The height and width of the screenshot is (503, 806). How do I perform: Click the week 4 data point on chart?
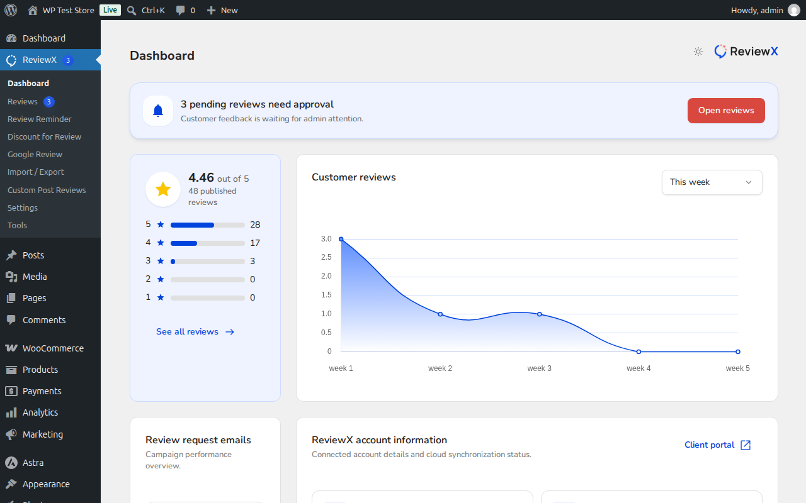[x=639, y=351]
